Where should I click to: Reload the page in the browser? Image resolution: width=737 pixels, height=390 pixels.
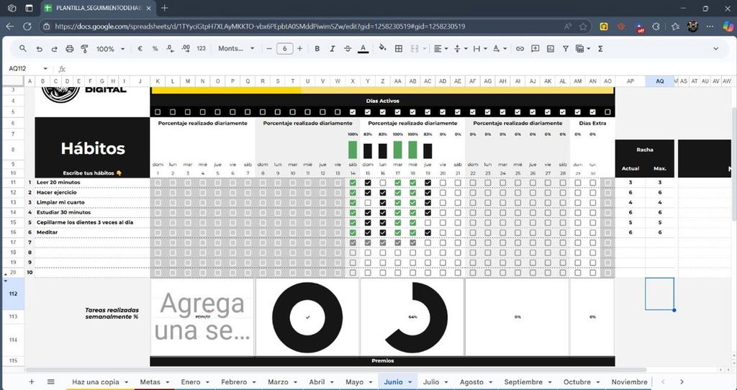[27, 27]
